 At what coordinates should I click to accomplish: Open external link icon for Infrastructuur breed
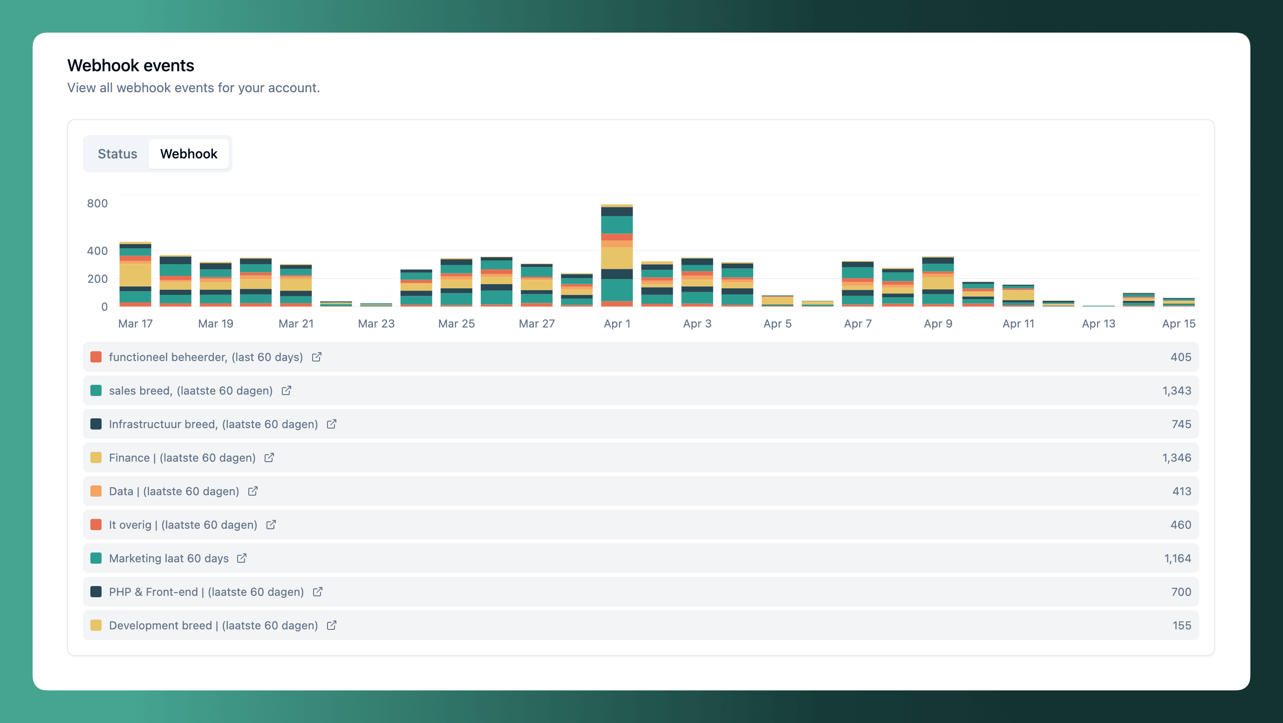click(x=332, y=424)
